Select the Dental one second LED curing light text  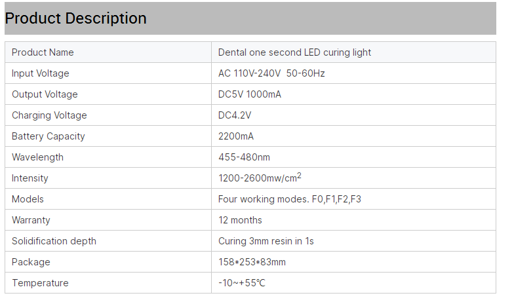[294, 52]
